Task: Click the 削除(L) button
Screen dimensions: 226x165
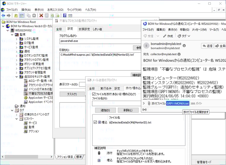Action: point(128,110)
